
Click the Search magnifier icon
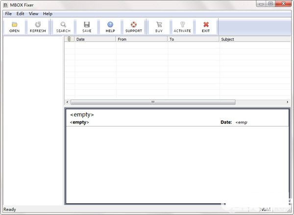pyautogui.click(x=63, y=24)
